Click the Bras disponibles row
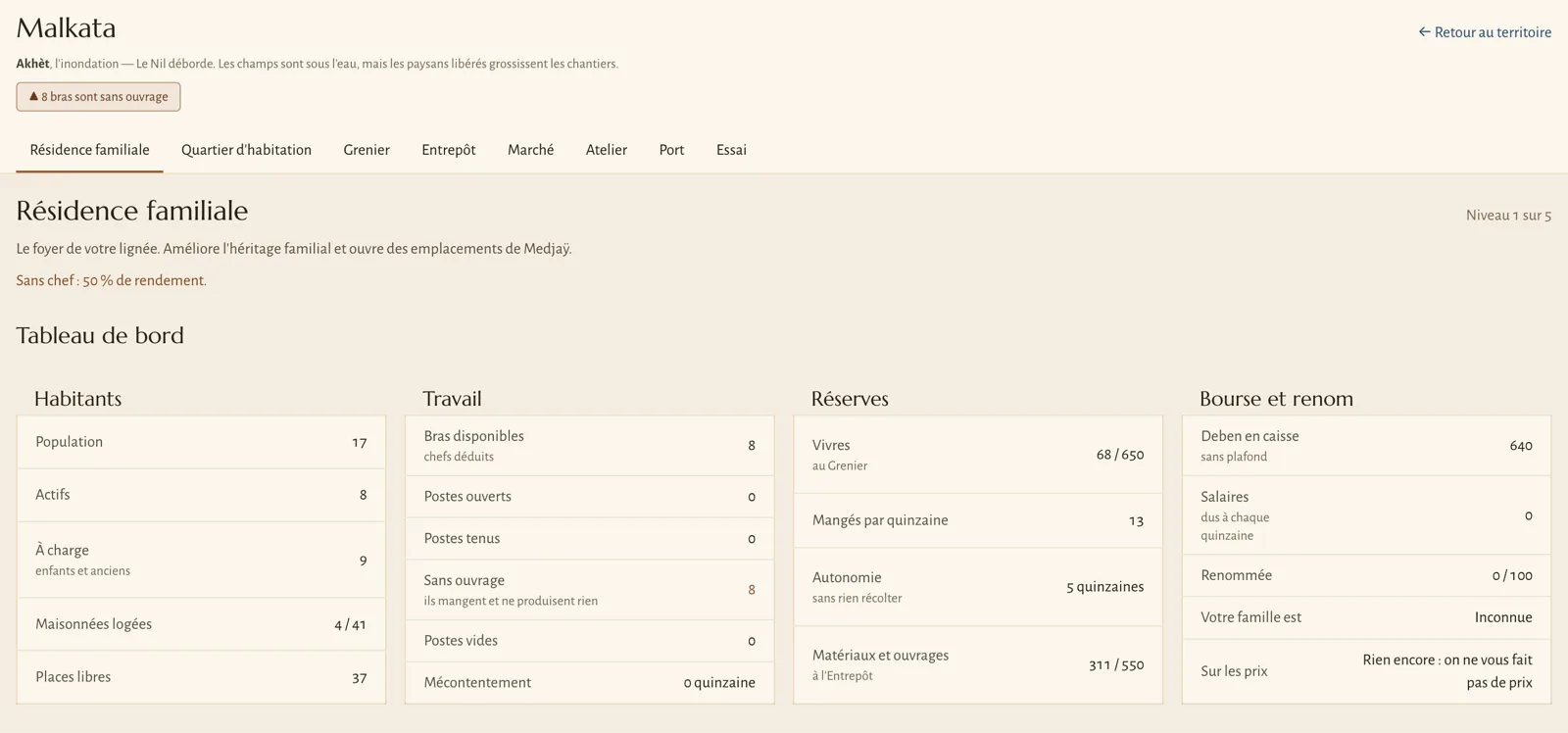Image resolution: width=1568 pixels, height=733 pixels. tap(589, 446)
